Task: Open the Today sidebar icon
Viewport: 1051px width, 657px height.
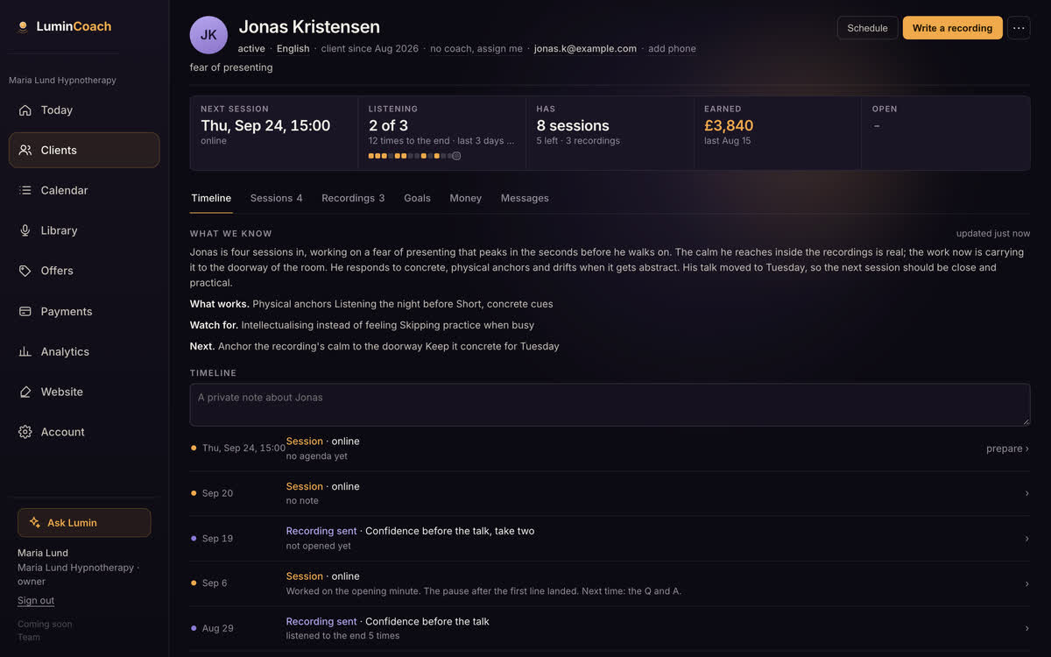Action: (x=25, y=110)
